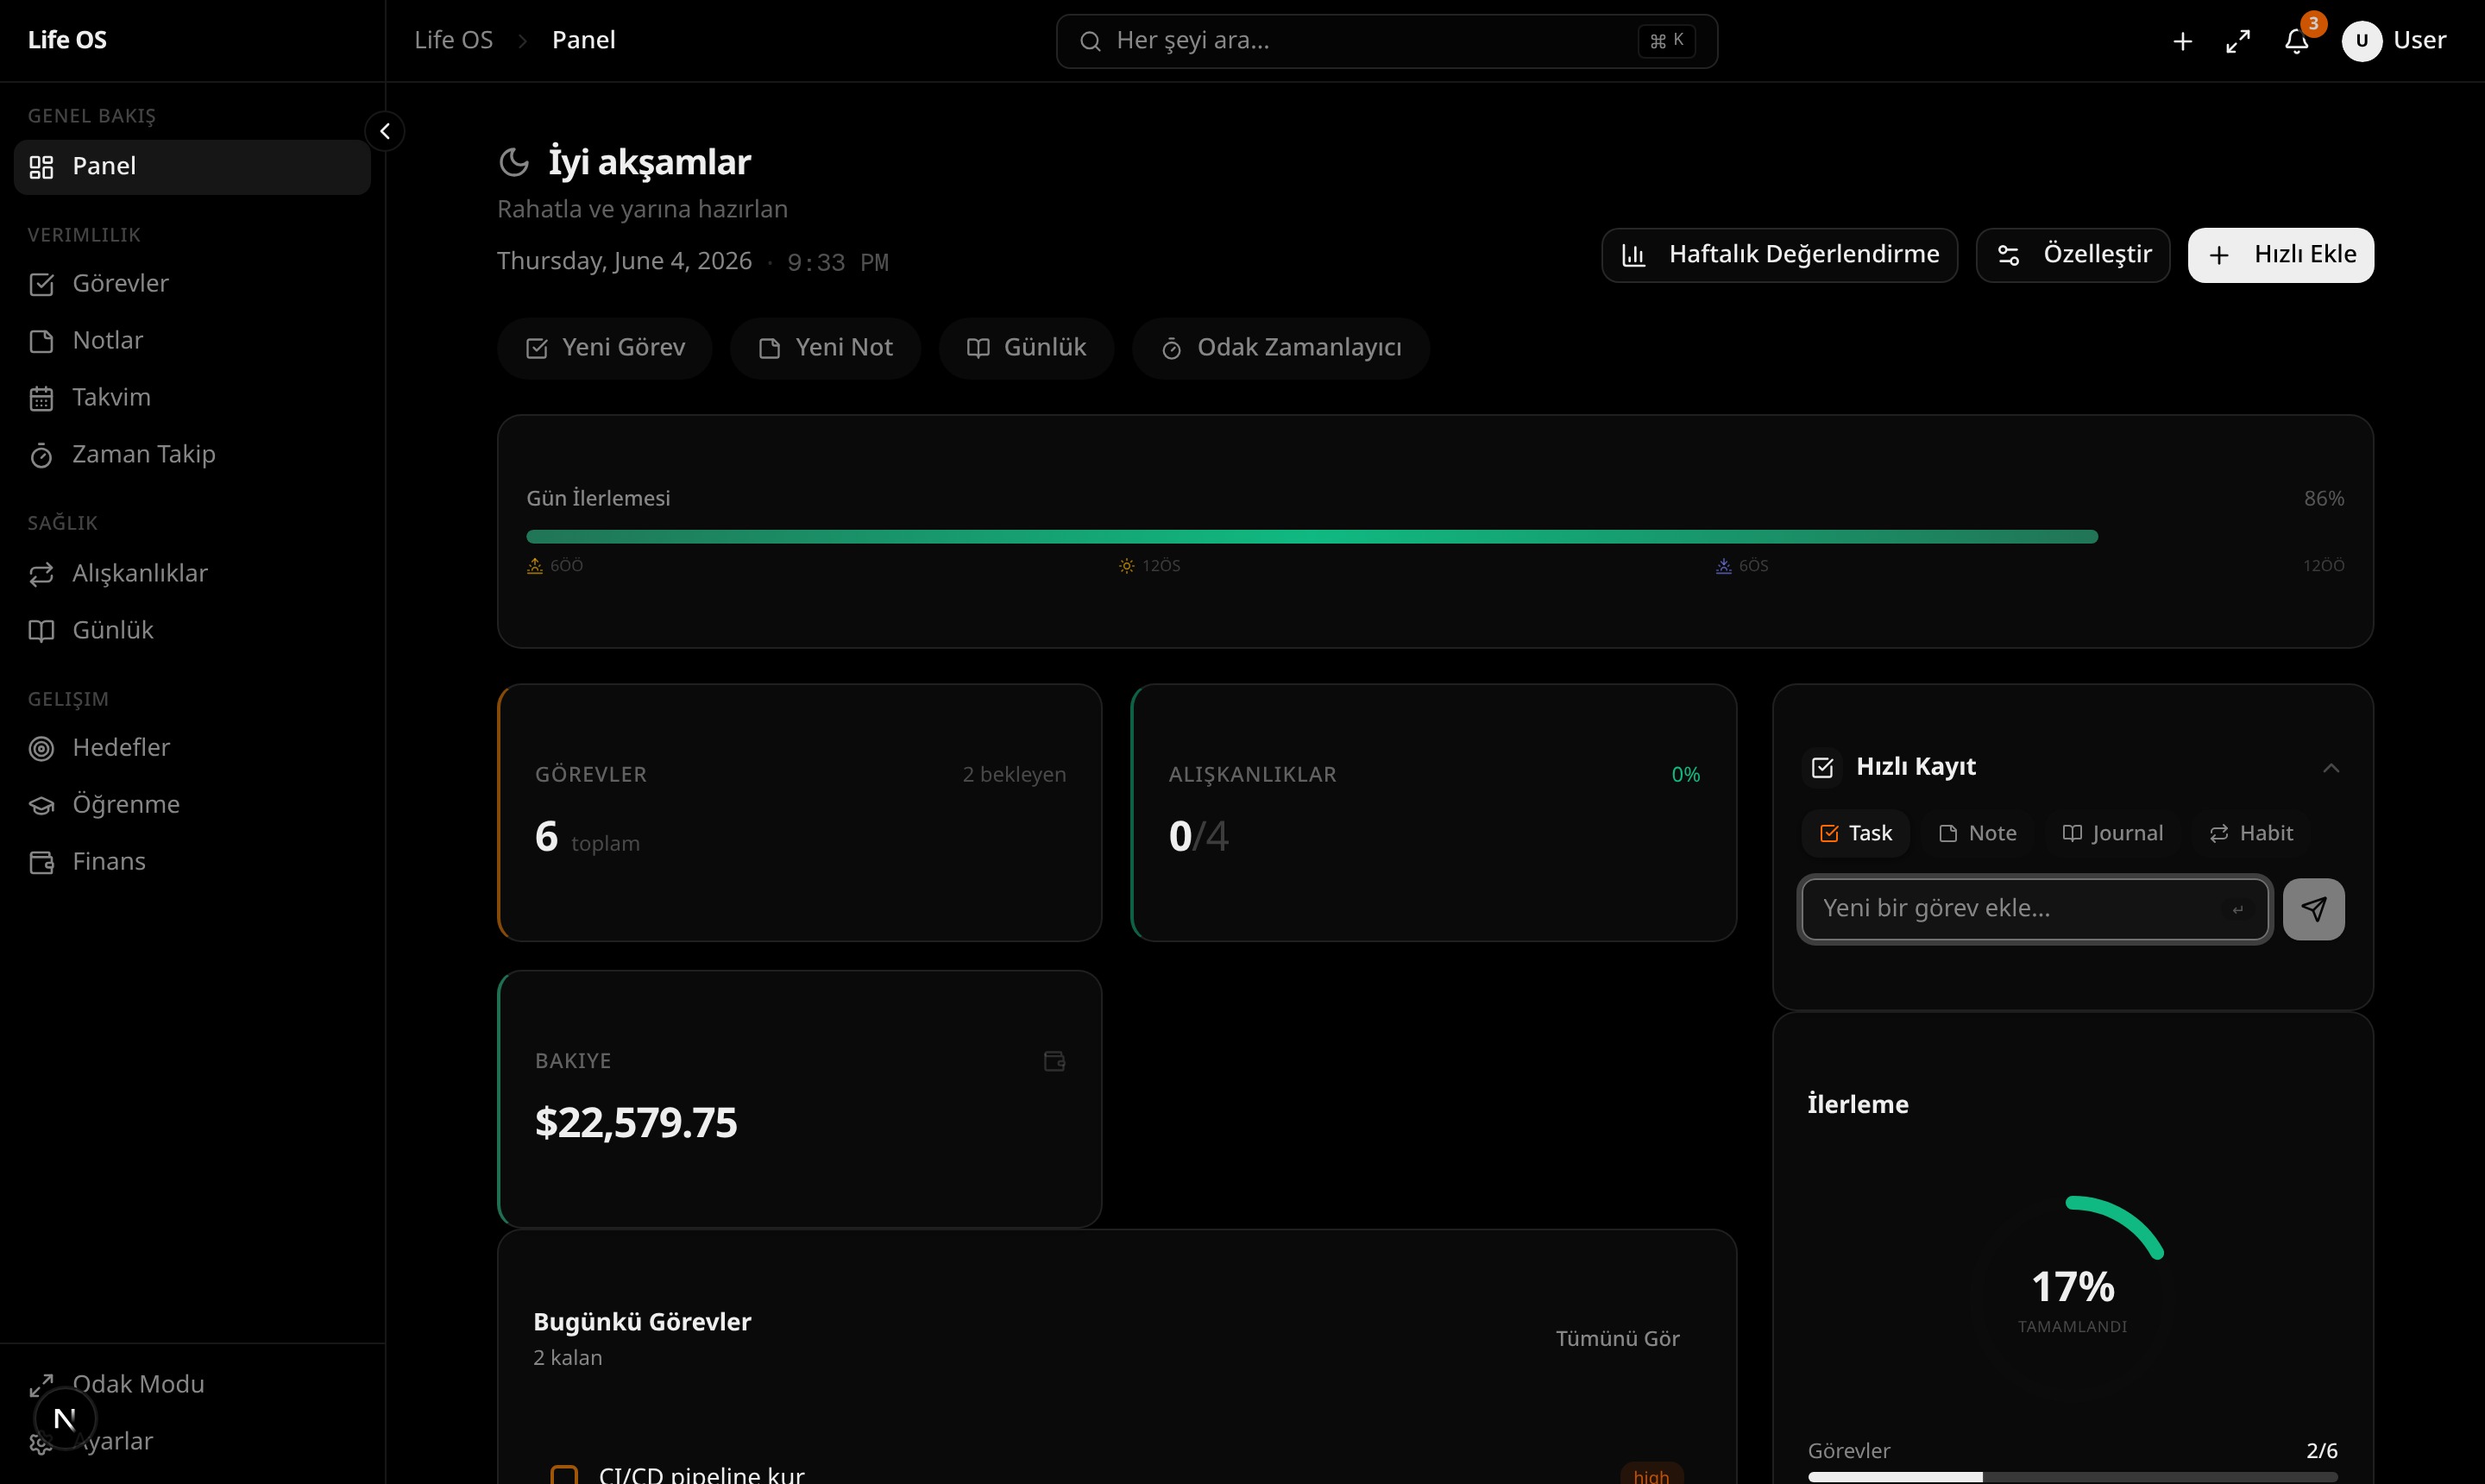Switch to the Journal tab
Image resolution: width=2485 pixels, height=1484 pixels.
click(x=2113, y=834)
